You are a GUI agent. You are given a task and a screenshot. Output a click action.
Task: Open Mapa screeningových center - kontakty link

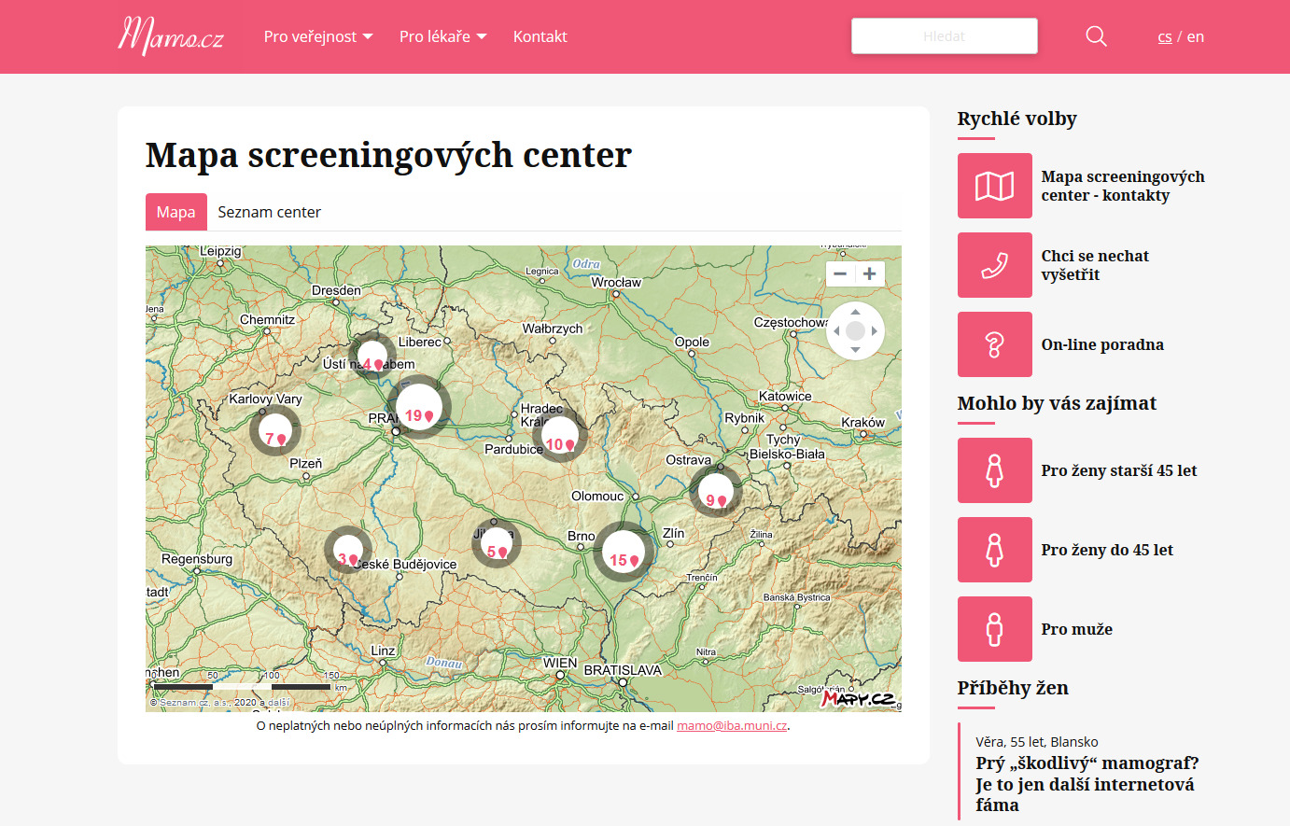pyautogui.click(x=1123, y=186)
